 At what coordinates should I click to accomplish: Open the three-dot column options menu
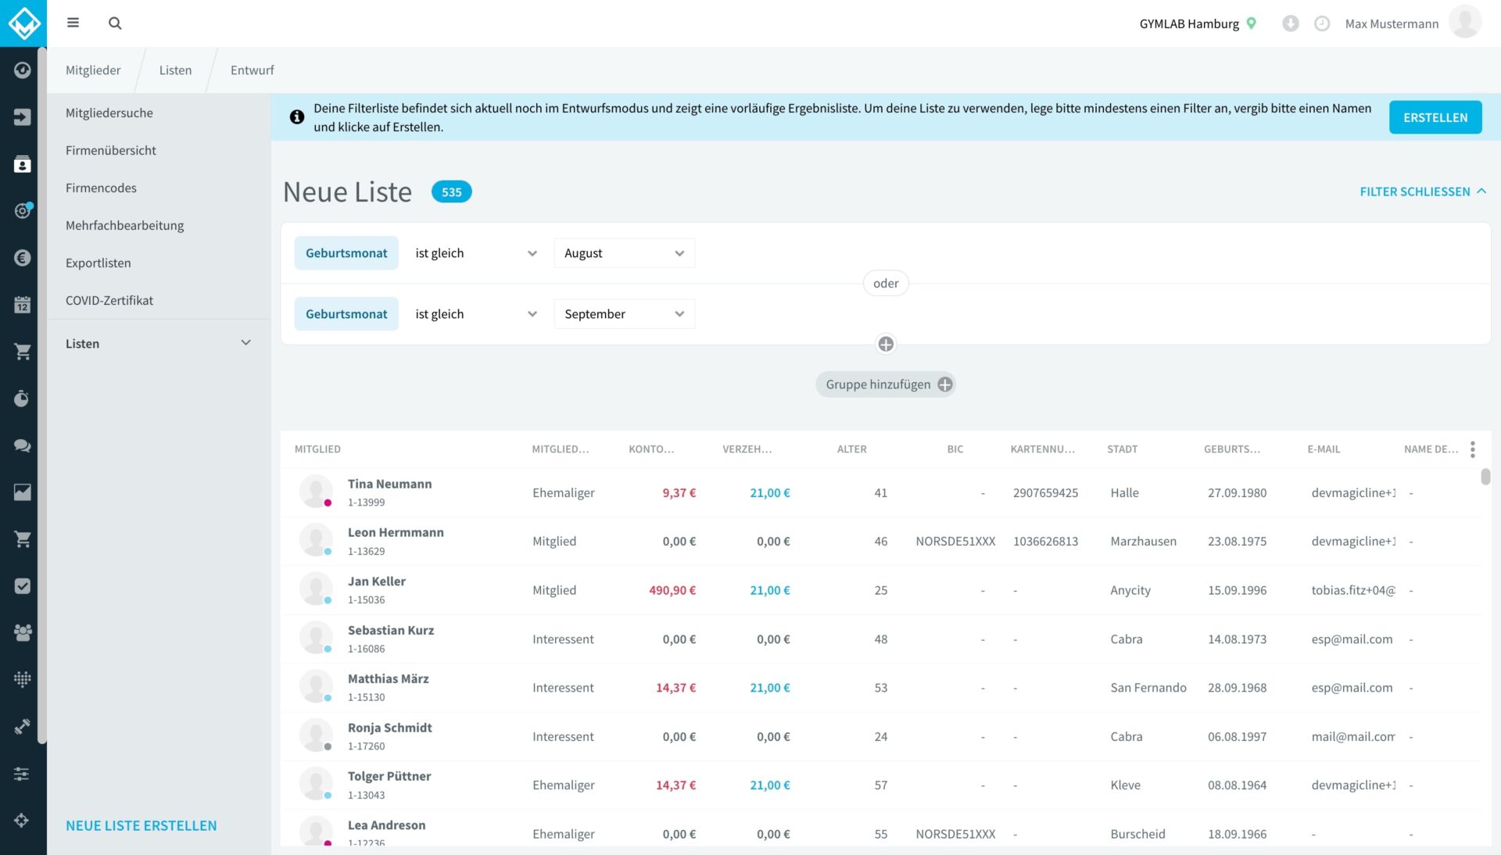pyautogui.click(x=1472, y=449)
